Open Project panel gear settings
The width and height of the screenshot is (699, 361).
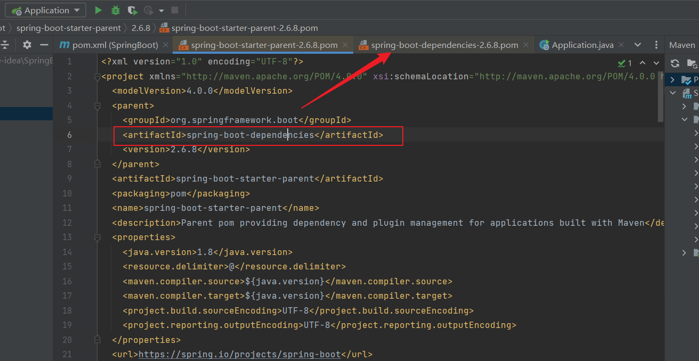pyautogui.click(x=27, y=45)
